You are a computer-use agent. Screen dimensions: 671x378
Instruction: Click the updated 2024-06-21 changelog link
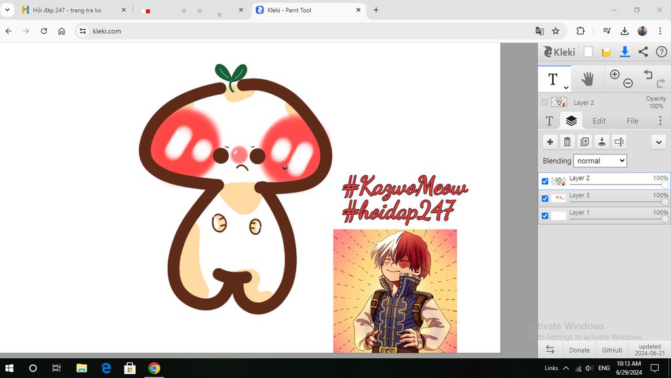coord(649,350)
